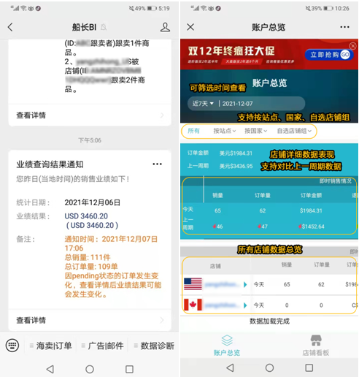Viewport: 359px width, 377px height.
Task: Tap the keyboard icon at bottom left
Action: click(x=12, y=346)
